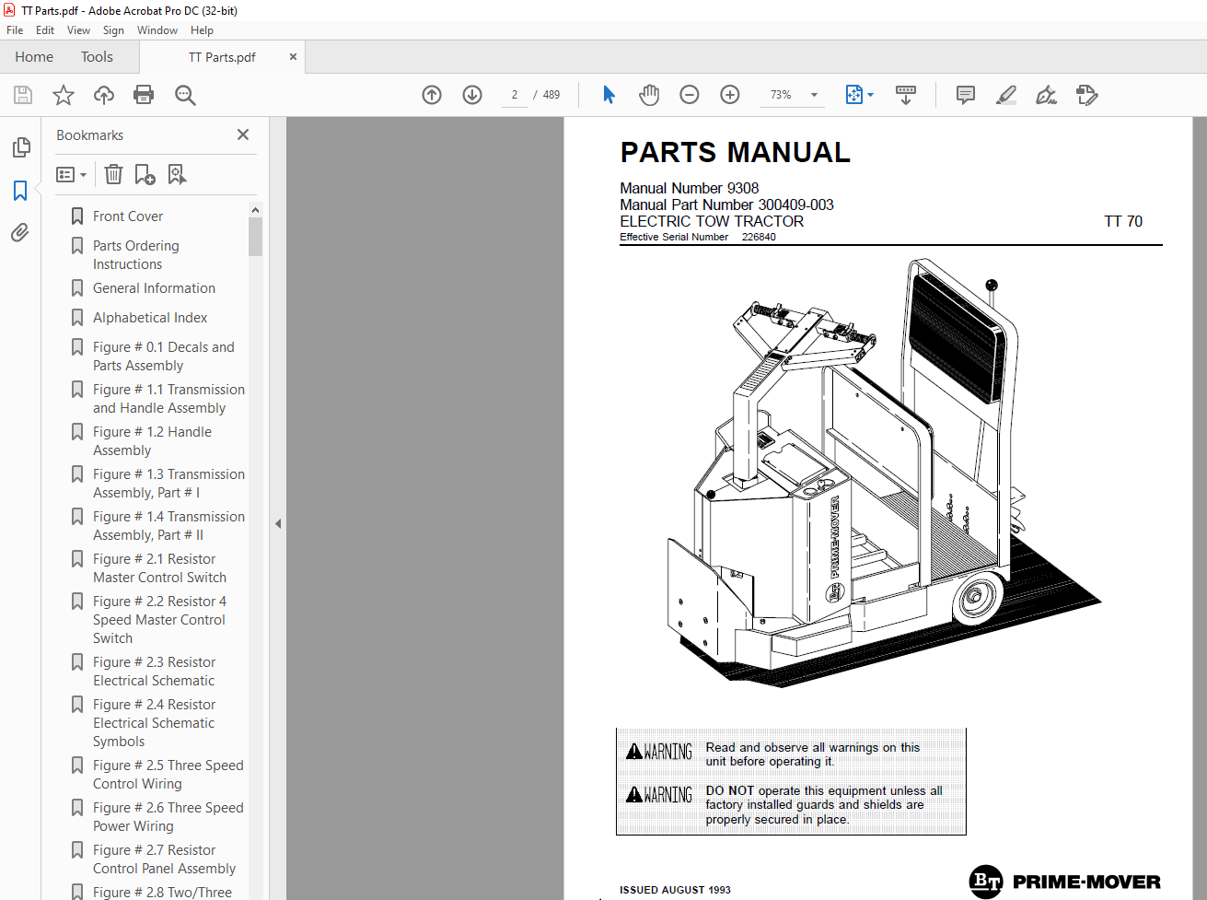Viewport: 1207px width, 900px height.
Task: Zoom out with the minus button
Action: click(690, 95)
